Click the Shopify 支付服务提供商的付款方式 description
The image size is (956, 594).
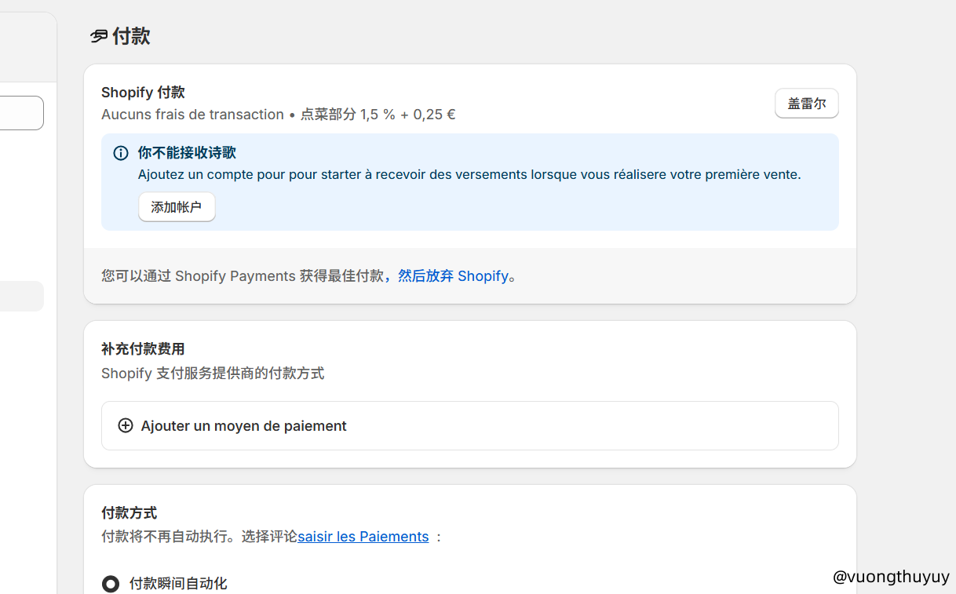tap(212, 374)
